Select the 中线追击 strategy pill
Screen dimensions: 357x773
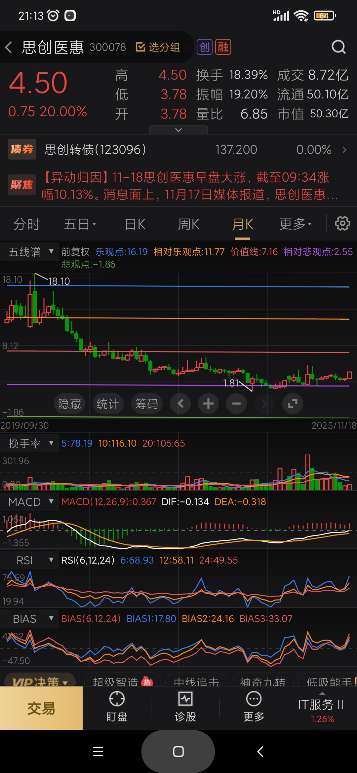tap(196, 680)
